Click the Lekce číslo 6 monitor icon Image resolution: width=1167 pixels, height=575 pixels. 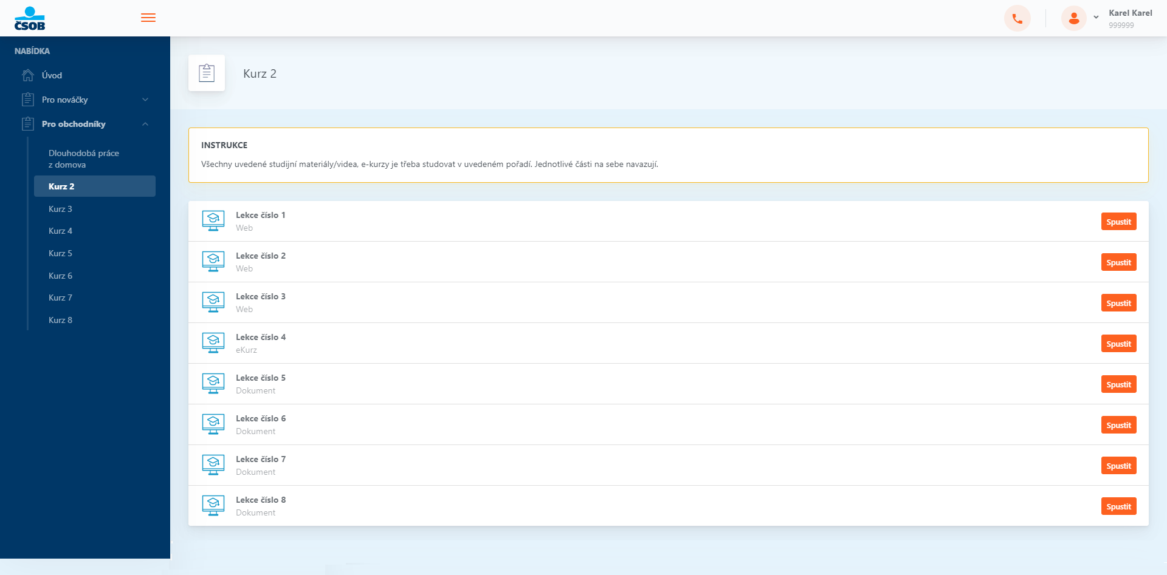tap(213, 424)
